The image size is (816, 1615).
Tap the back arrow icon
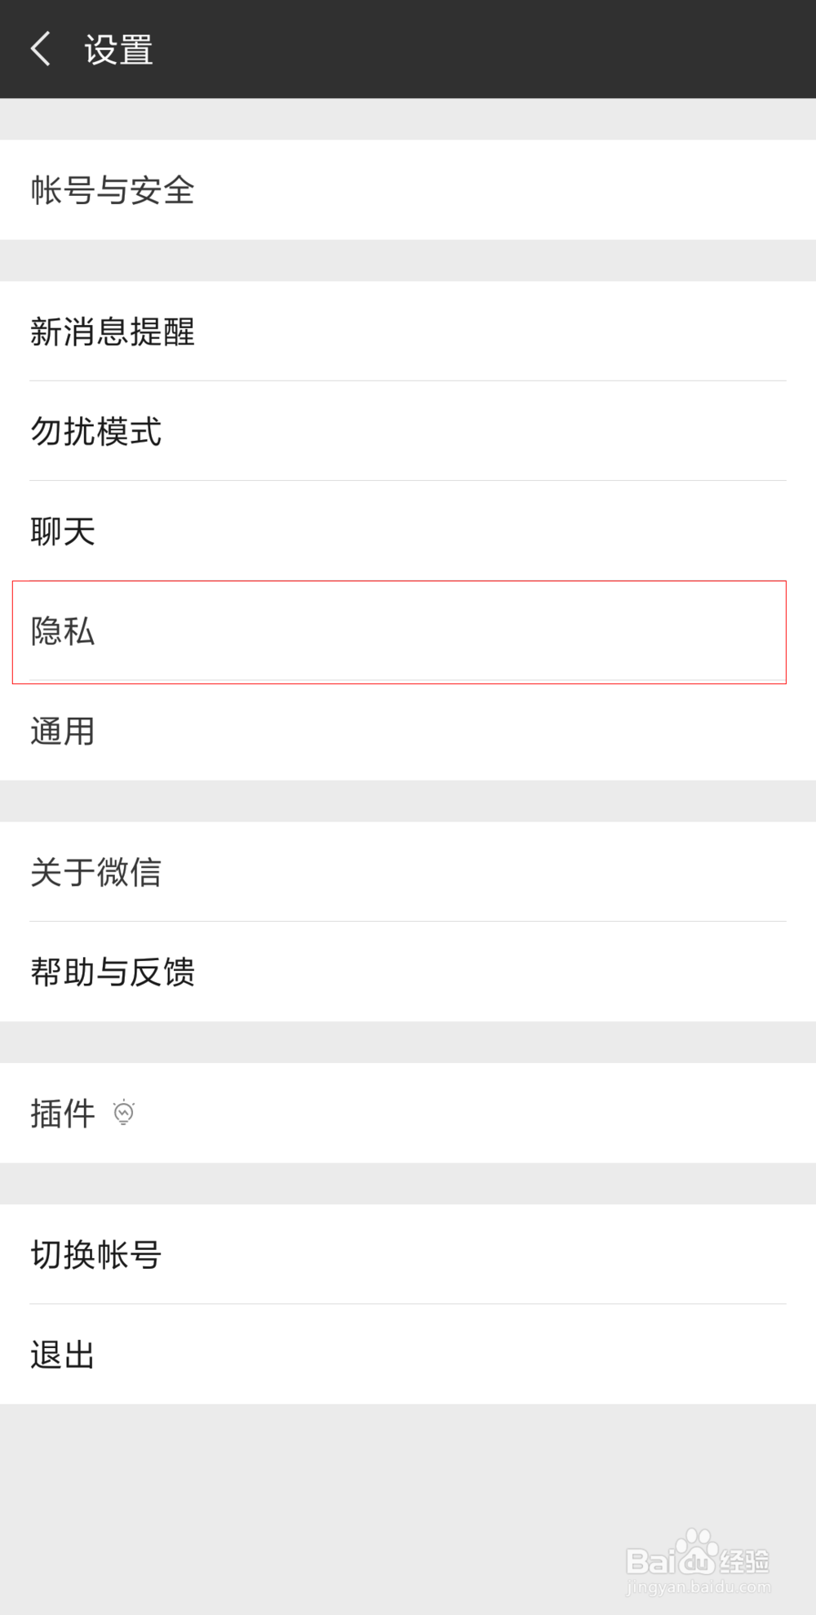[41, 49]
